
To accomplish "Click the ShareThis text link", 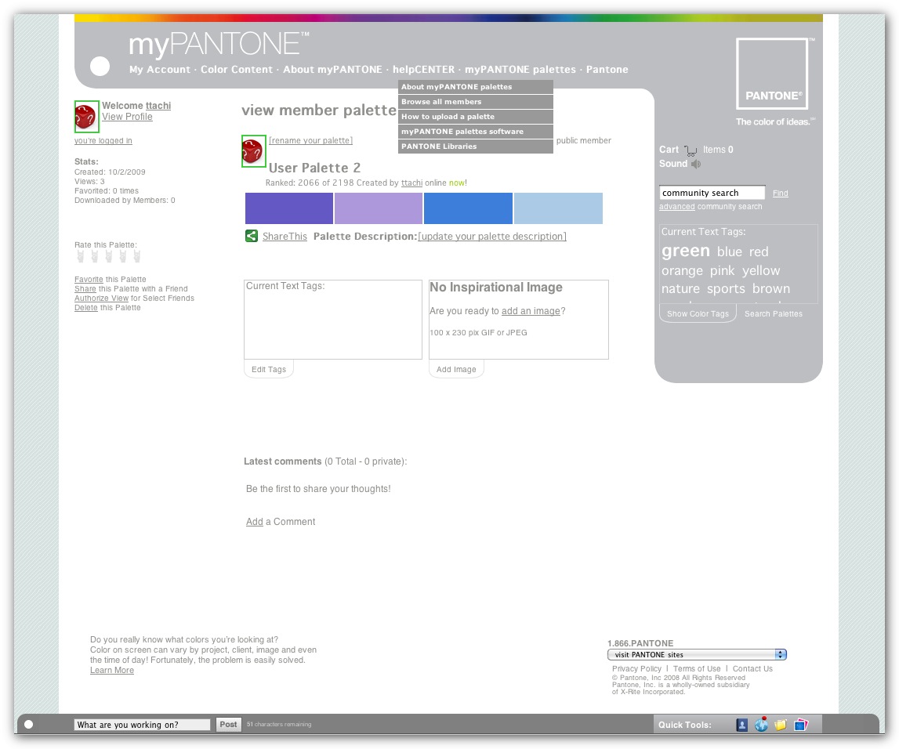I will point(285,237).
